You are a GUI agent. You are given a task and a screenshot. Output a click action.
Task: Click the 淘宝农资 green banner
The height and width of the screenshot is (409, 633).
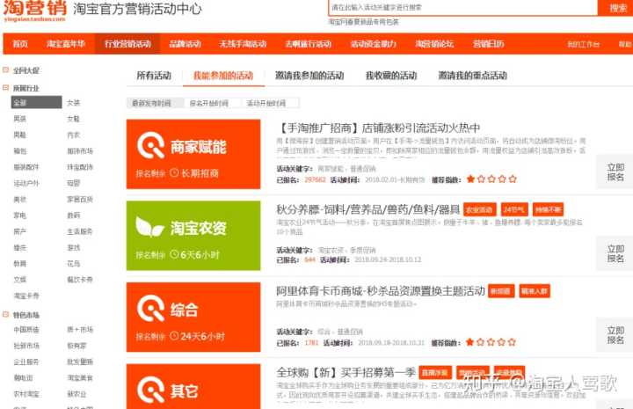pos(193,236)
